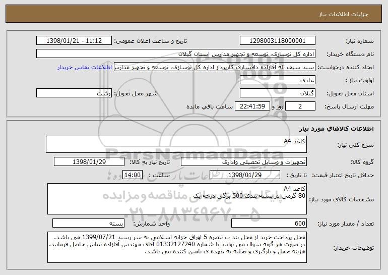
Task: Click the quantity field showing 600
Action: click(x=269, y=223)
